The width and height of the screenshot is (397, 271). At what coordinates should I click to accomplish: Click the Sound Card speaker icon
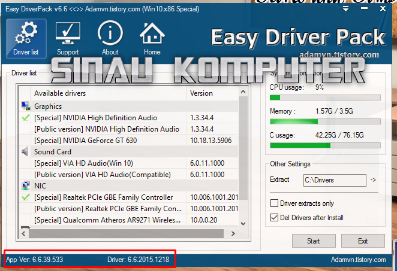(x=25, y=151)
